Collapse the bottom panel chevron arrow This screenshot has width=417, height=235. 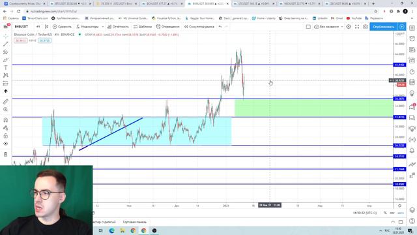click(393, 222)
